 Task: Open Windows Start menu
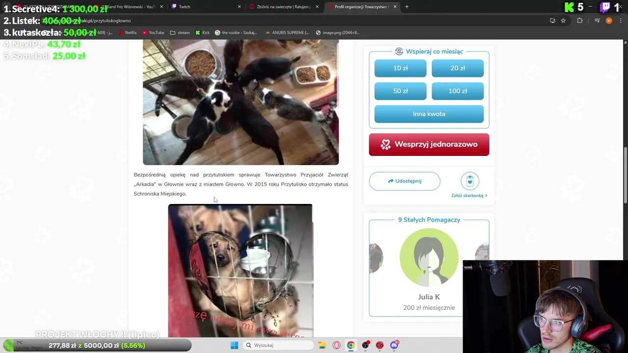234,345
